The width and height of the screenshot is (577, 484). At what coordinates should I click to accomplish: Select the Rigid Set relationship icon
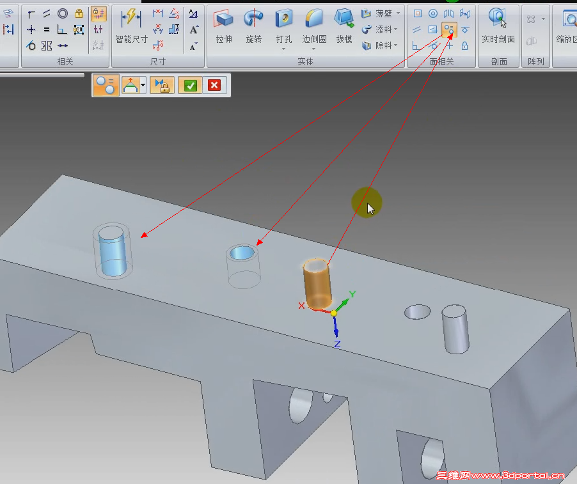coord(79,30)
